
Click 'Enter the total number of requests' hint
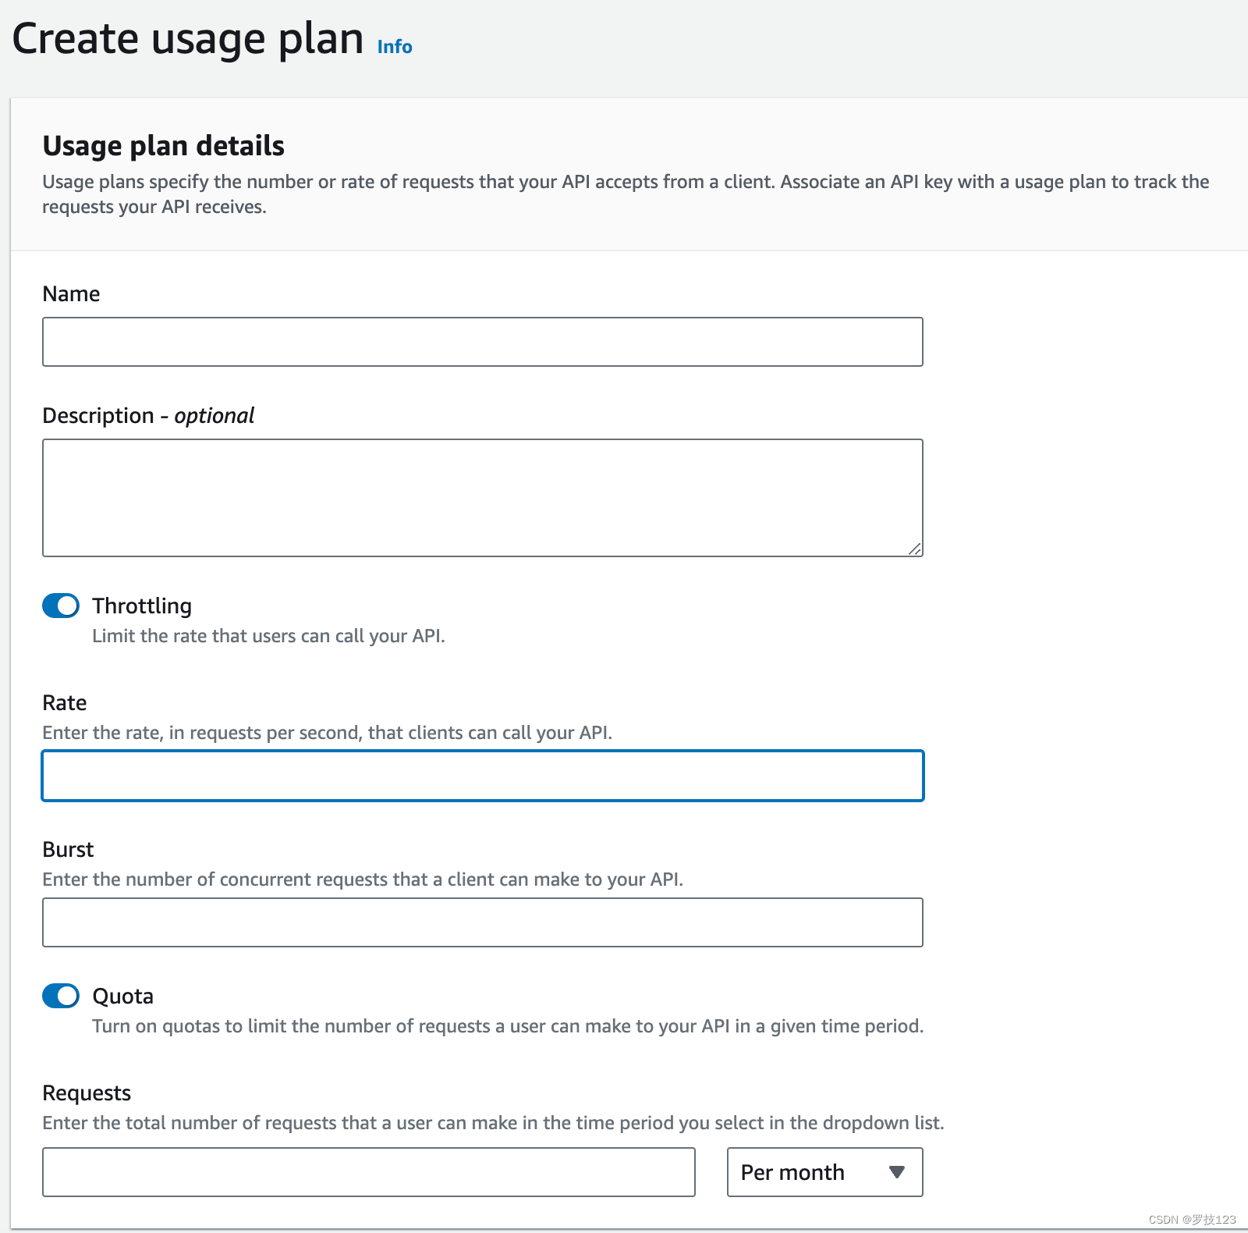point(493,1123)
